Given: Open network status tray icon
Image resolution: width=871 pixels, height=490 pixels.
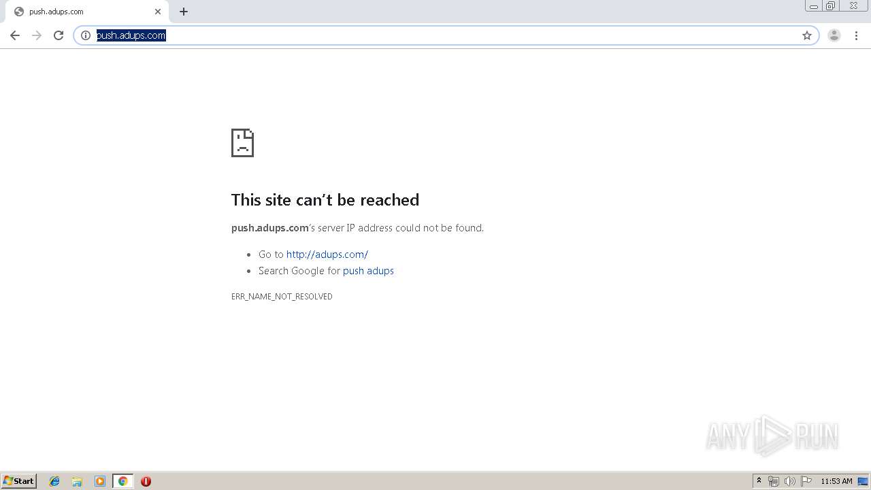Looking at the screenshot, I should [x=774, y=481].
